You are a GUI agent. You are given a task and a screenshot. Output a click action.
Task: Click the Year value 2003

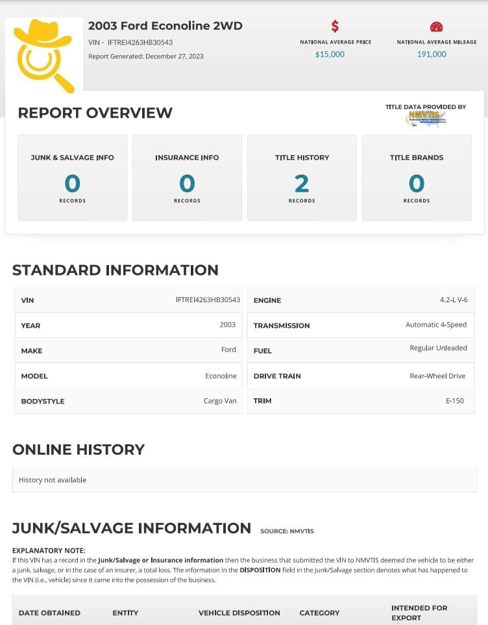(227, 324)
